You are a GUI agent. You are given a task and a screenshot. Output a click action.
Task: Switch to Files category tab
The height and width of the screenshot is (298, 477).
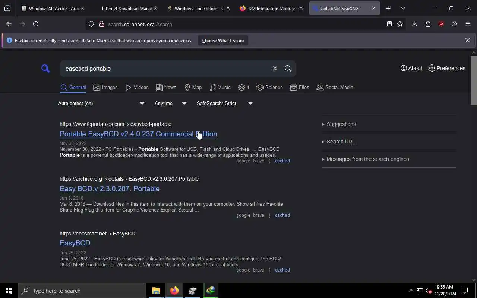(x=300, y=88)
